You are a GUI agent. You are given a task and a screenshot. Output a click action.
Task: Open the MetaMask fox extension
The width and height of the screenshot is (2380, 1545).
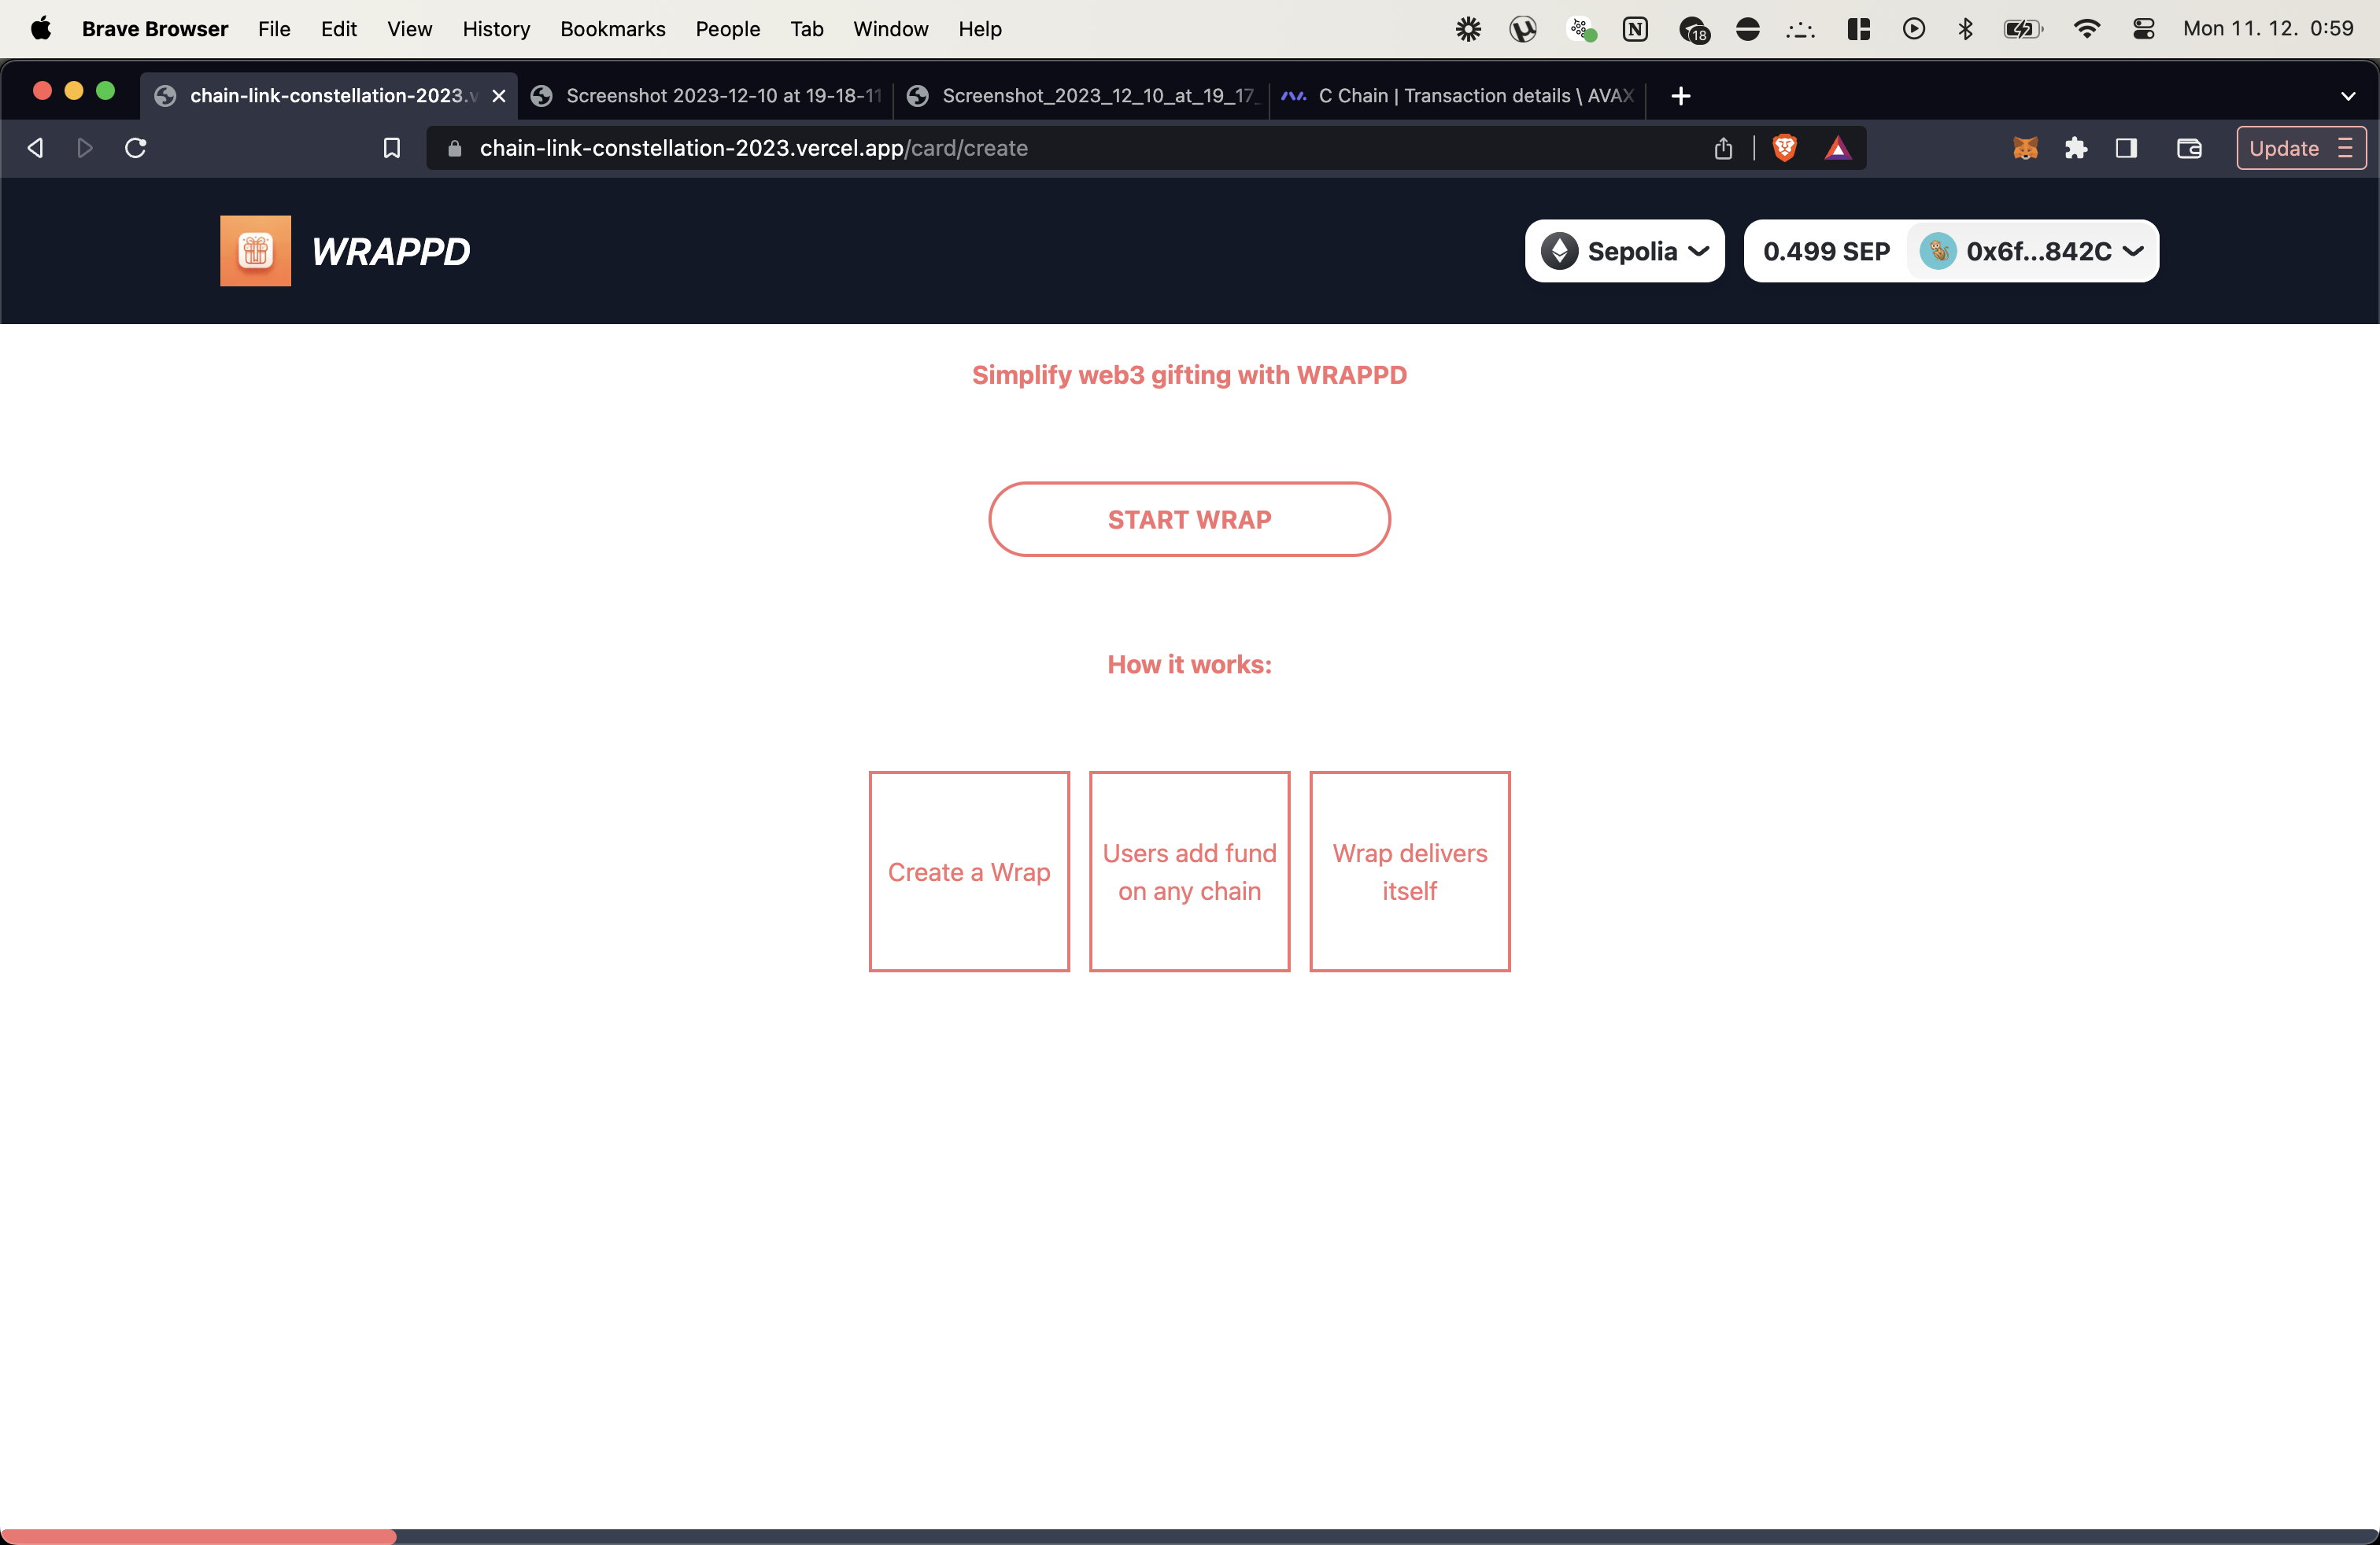(2025, 148)
